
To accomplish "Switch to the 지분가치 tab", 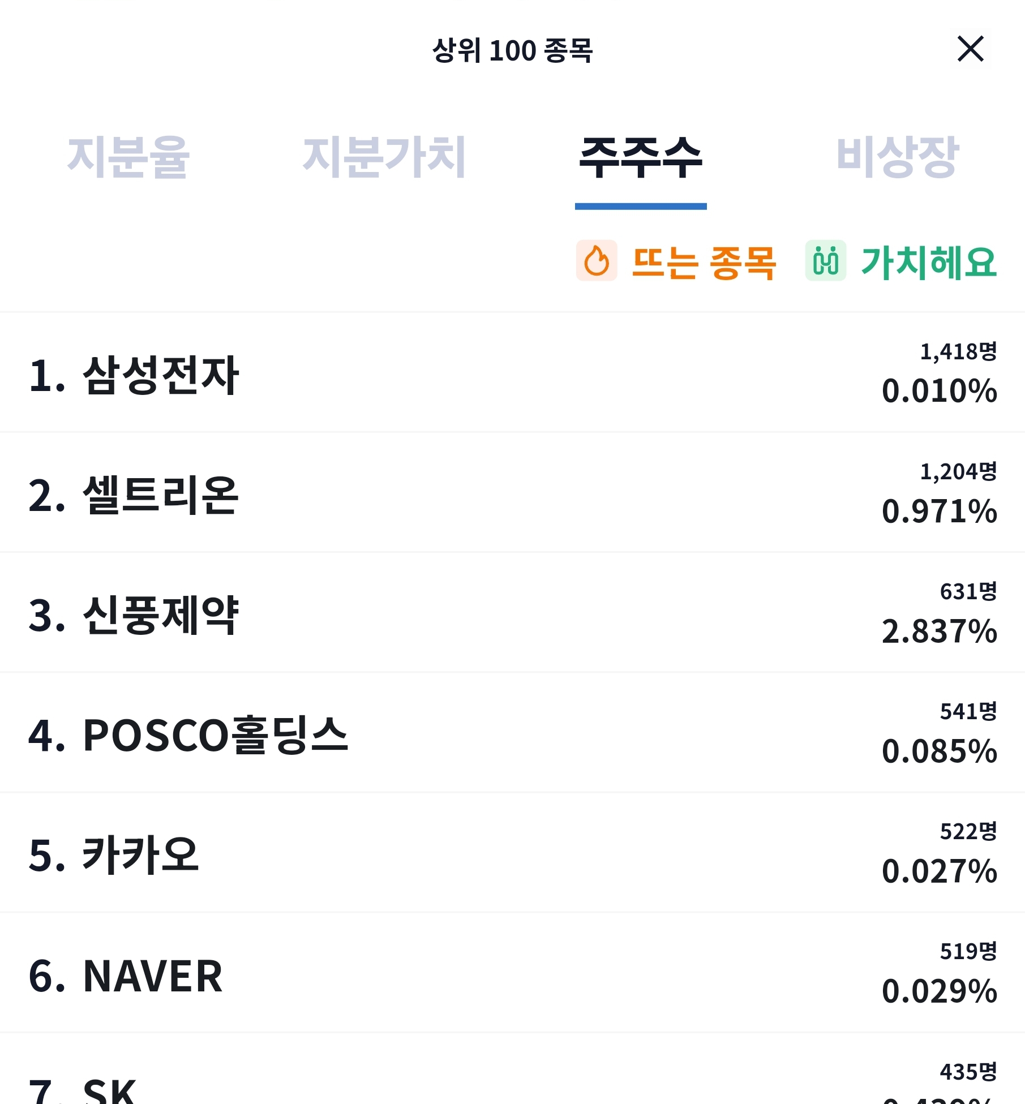I will click(384, 157).
